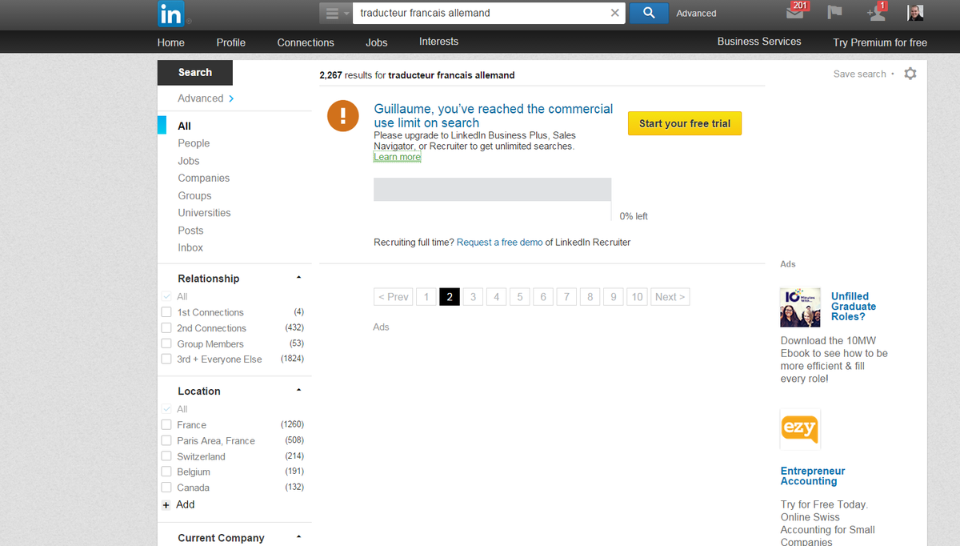Open the Profile menu

tap(230, 42)
